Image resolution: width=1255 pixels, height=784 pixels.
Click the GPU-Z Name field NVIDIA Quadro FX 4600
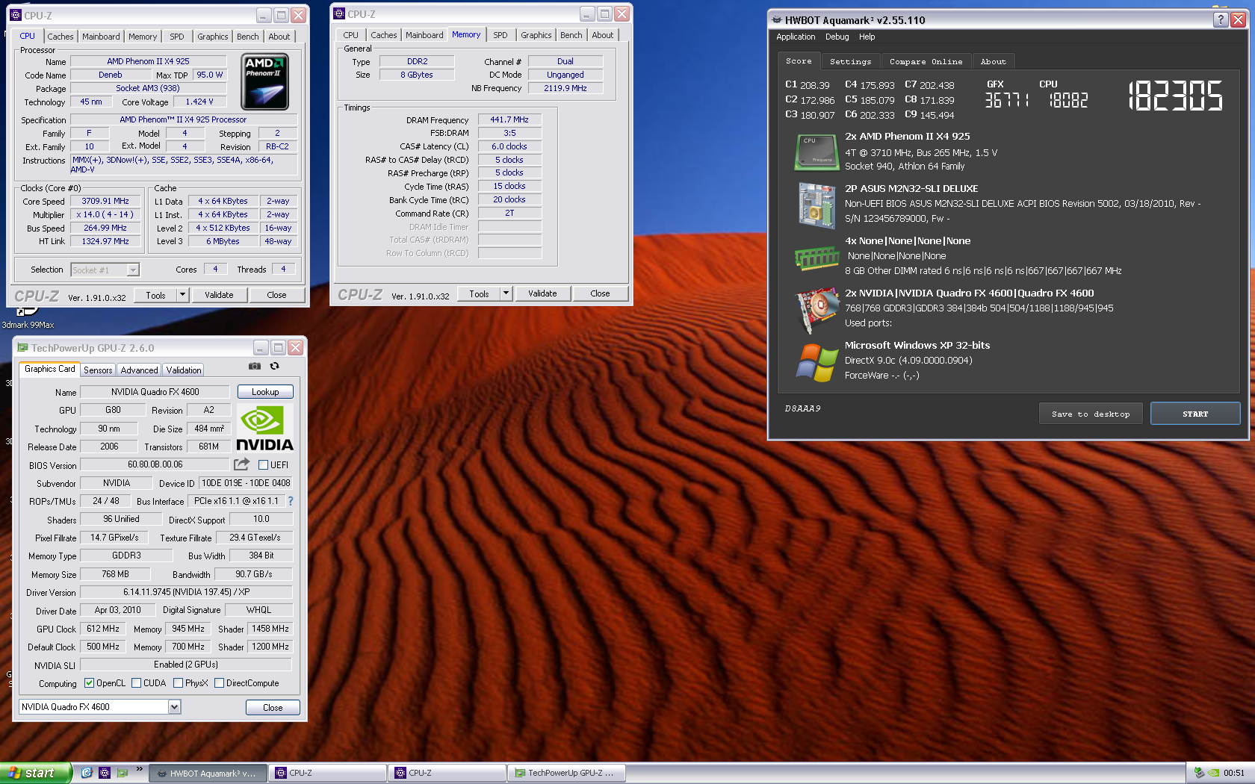point(155,392)
